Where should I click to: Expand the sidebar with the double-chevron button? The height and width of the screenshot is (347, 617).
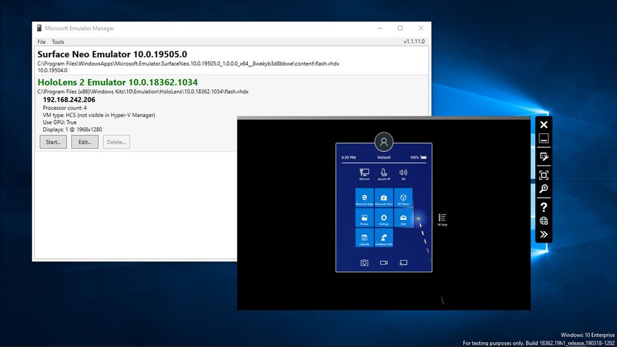(x=544, y=234)
